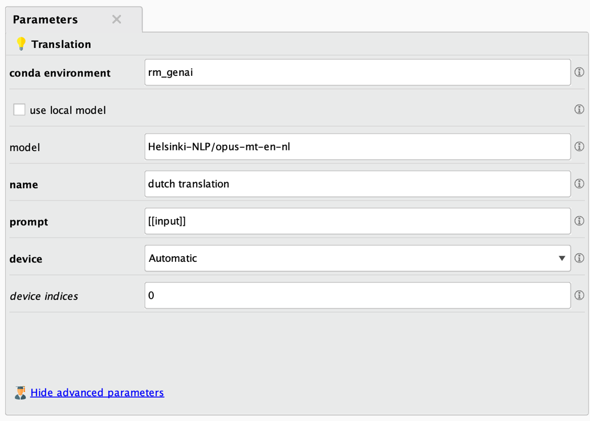
Task: Click the wizard icon near advanced parameters
Action: click(21, 392)
